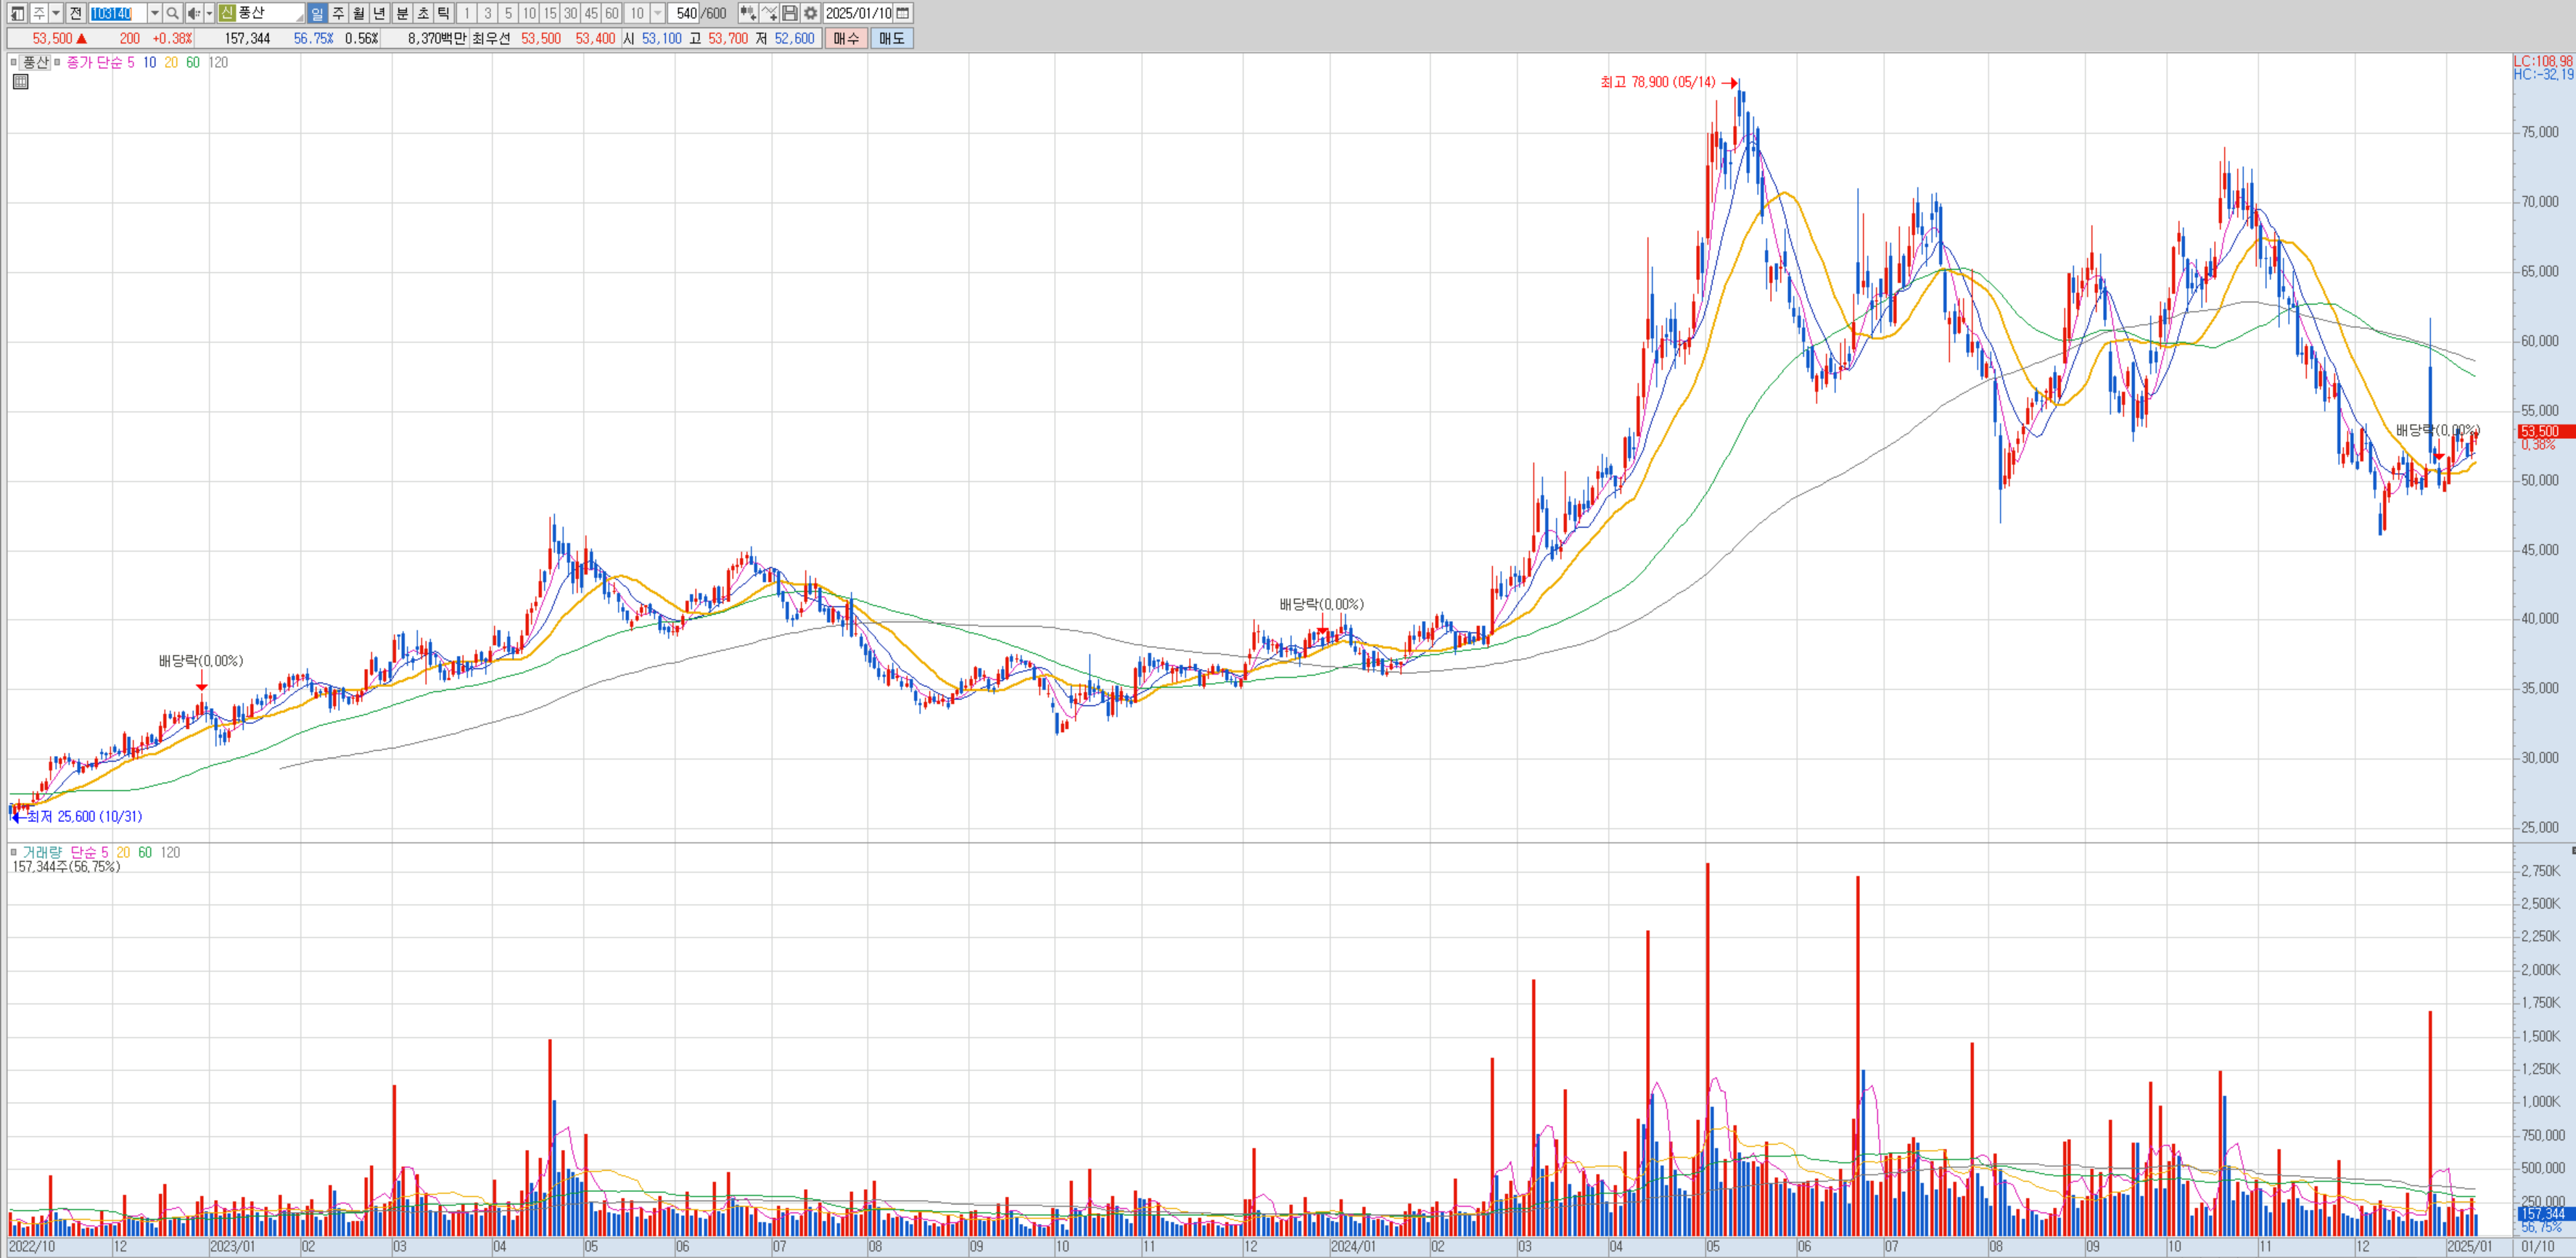This screenshot has height=1258, width=2576.
Task: Open the 주 market type dropdown arrow
Action: (56, 13)
